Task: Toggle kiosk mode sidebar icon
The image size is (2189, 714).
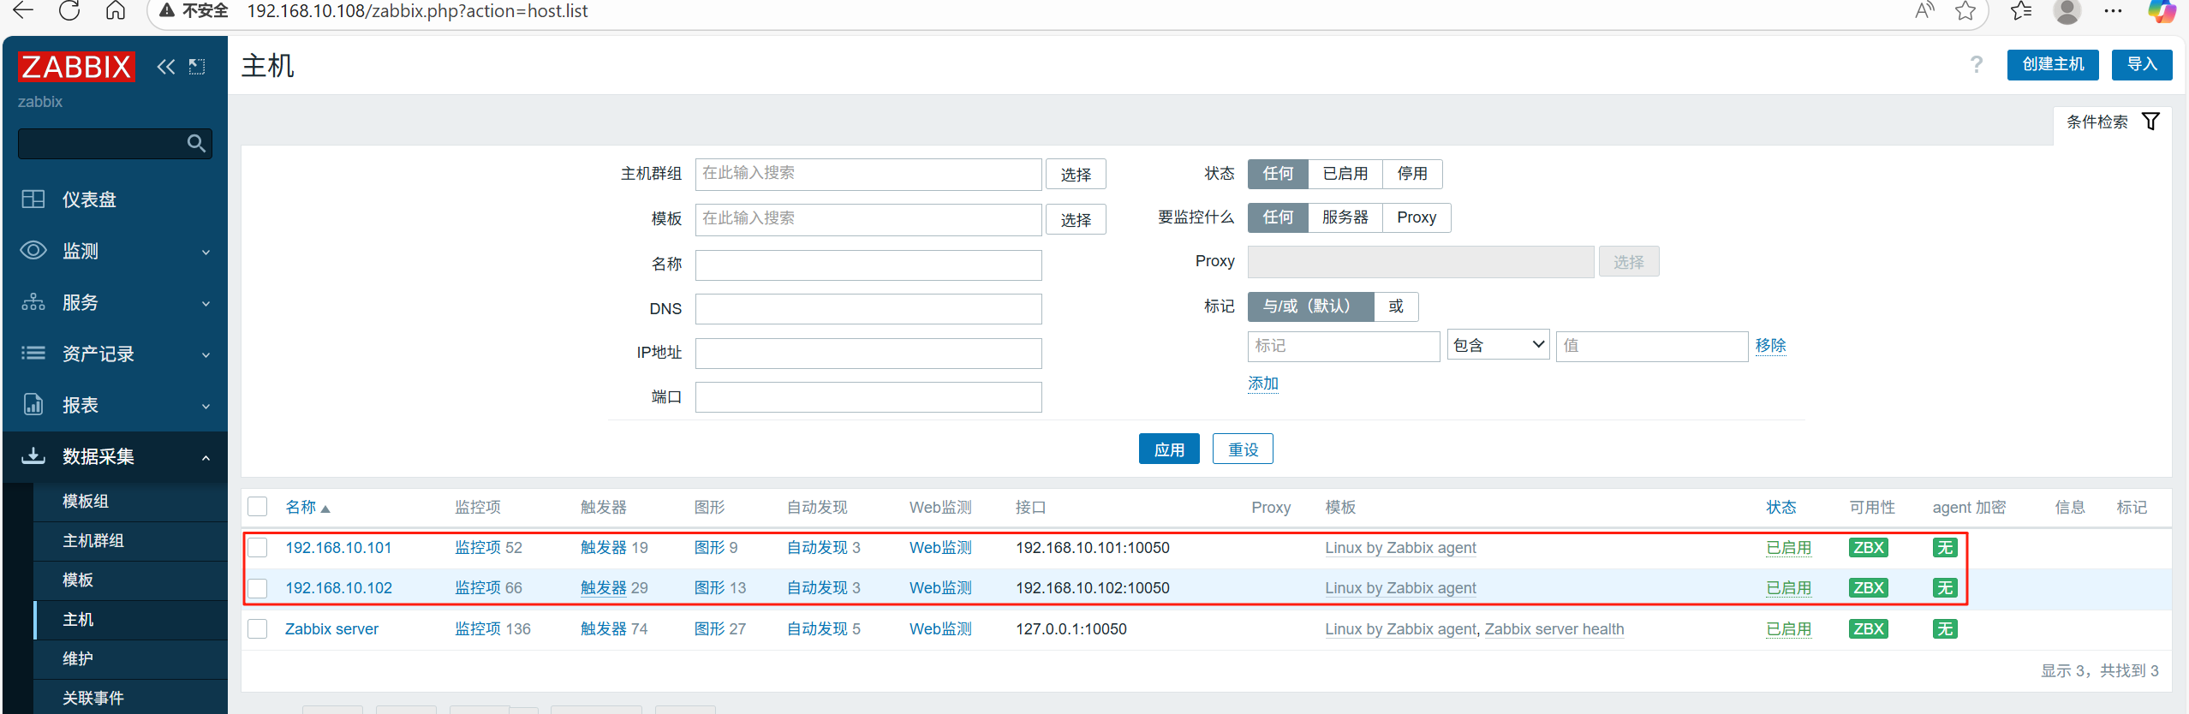Action: [197, 67]
